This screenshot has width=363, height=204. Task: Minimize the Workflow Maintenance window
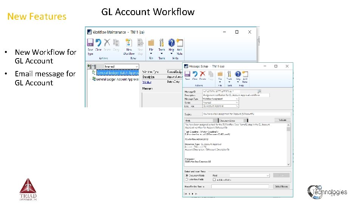[x=224, y=32]
